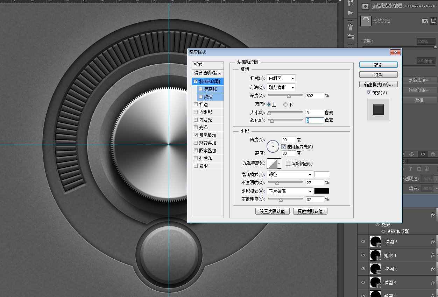
Task: Disable the 使用全局光 checkbox
Action: 283,146
